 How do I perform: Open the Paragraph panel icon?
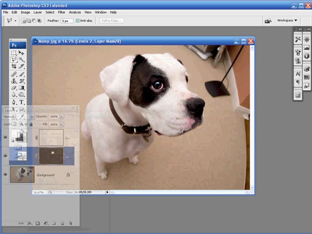coord(298,82)
